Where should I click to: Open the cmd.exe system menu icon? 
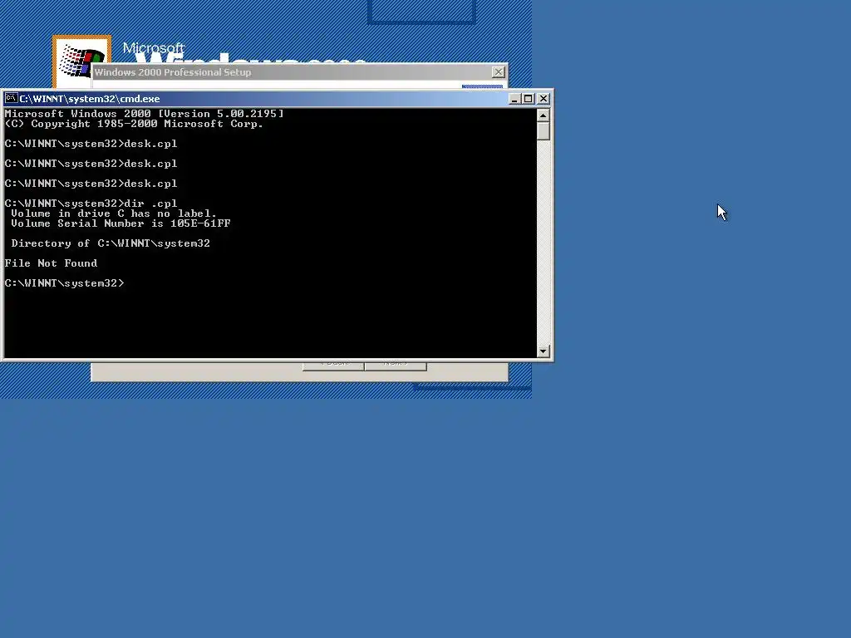[11, 98]
